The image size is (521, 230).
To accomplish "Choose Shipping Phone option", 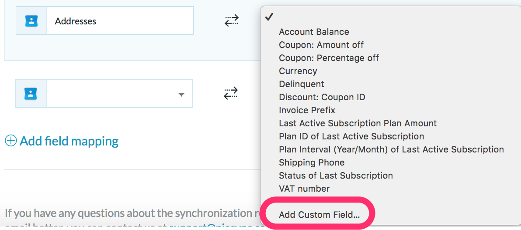I will click(x=312, y=162).
